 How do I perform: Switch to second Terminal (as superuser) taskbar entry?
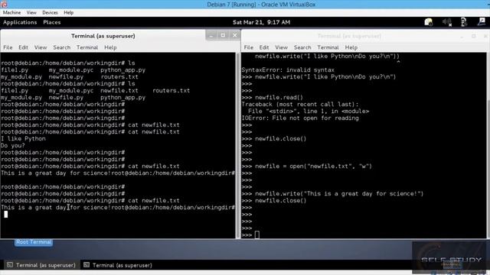coord(118,265)
